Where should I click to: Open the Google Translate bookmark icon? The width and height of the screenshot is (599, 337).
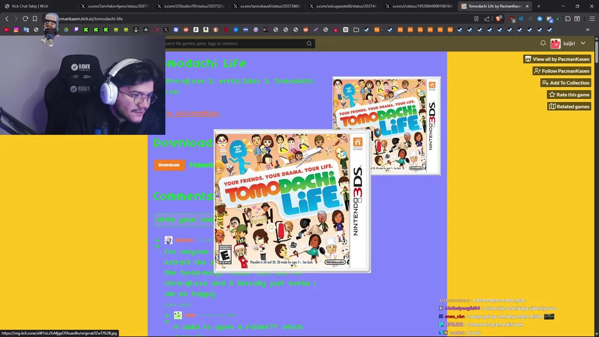26,30
